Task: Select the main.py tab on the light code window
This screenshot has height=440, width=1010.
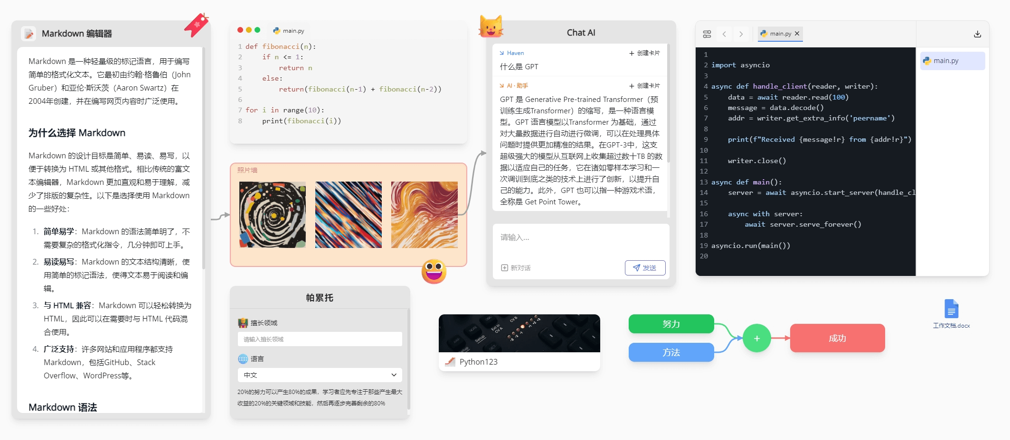Action: point(289,30)
